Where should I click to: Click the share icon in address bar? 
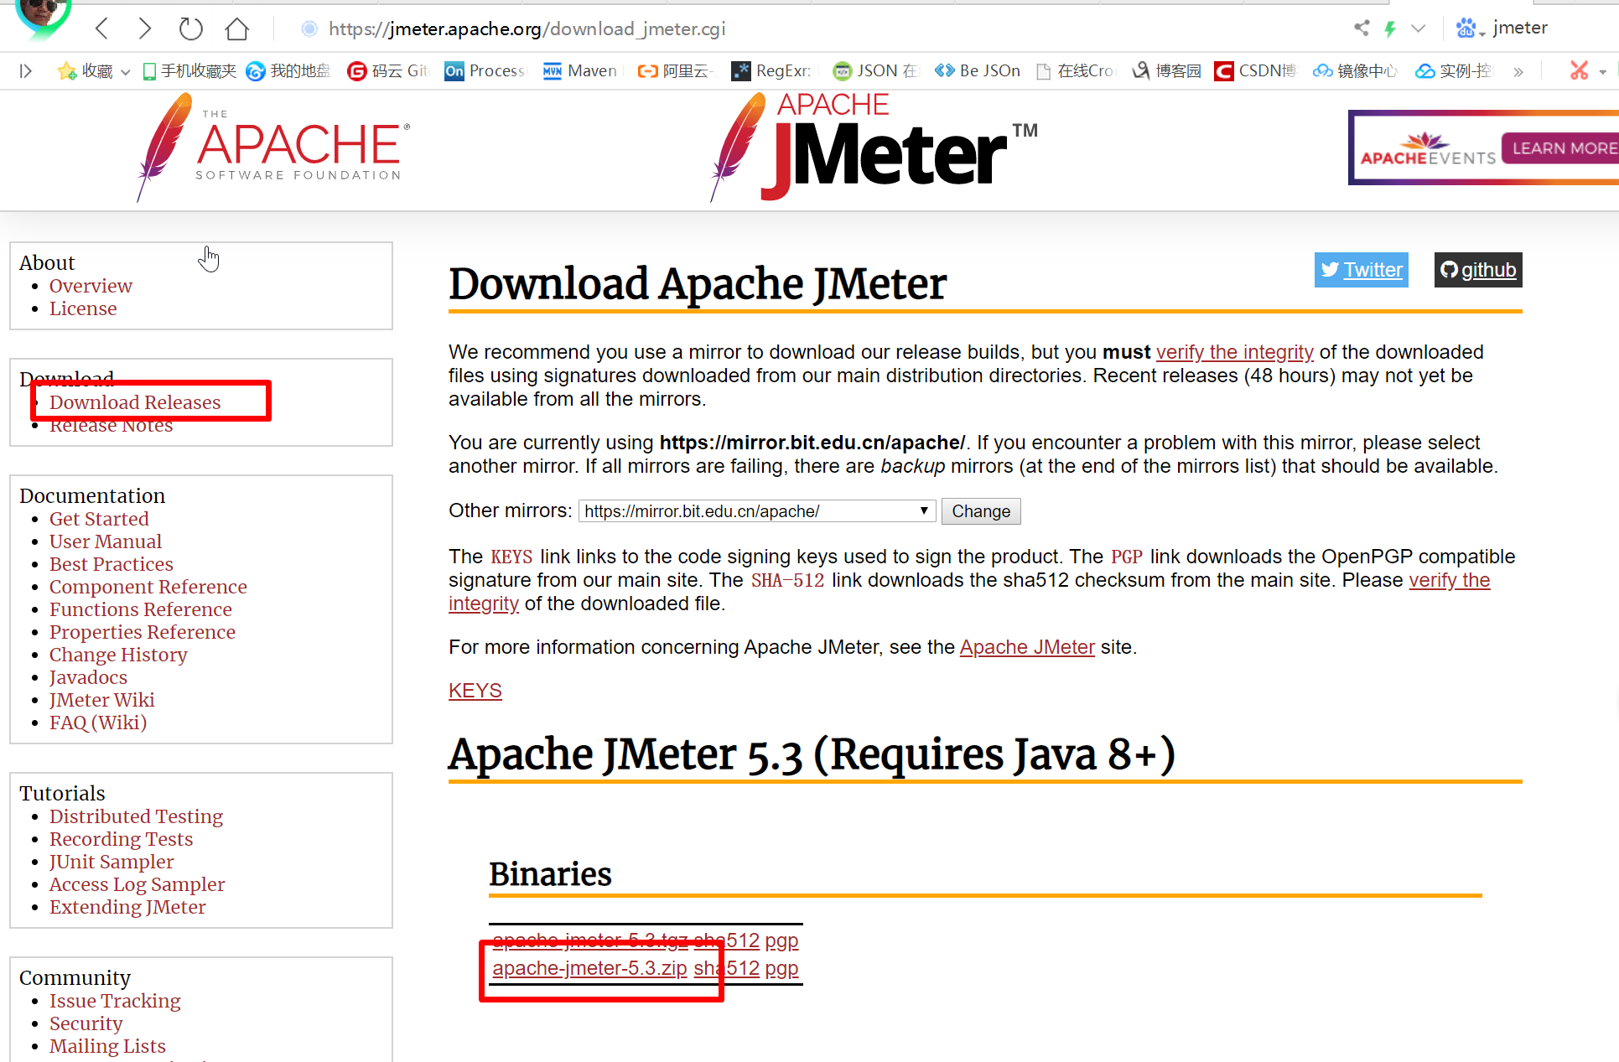point(1362,28)
